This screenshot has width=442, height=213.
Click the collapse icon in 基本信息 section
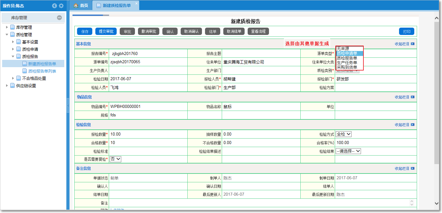(x=412, y=44)
